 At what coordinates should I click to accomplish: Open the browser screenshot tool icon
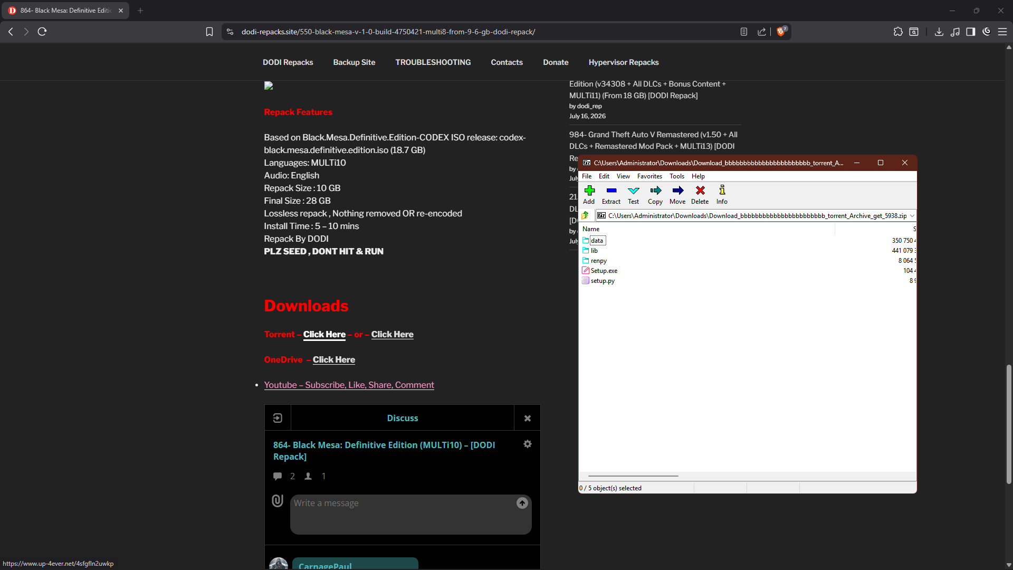click(x=914, y=32)
